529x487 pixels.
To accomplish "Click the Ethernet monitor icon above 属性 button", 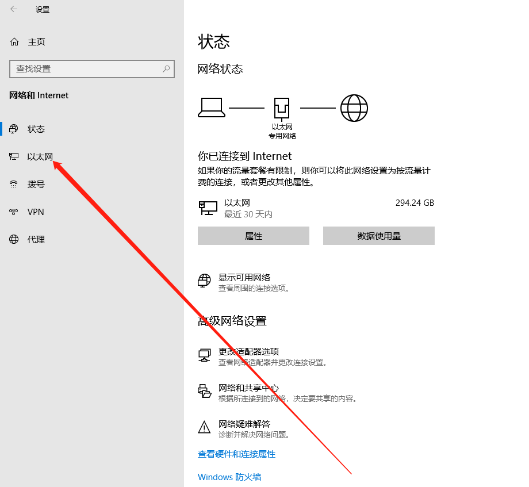I will tap(208, 208).
